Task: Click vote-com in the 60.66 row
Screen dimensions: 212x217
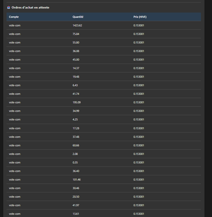Action: coord(15,145)
